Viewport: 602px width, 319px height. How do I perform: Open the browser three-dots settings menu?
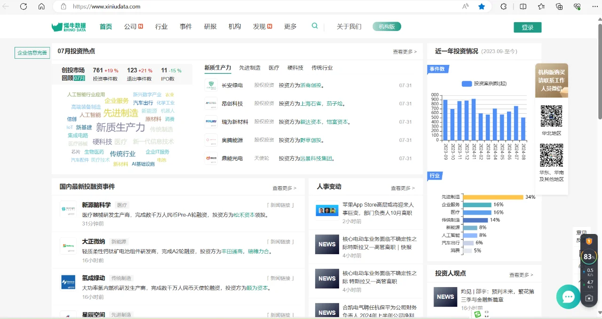(594, 7)
